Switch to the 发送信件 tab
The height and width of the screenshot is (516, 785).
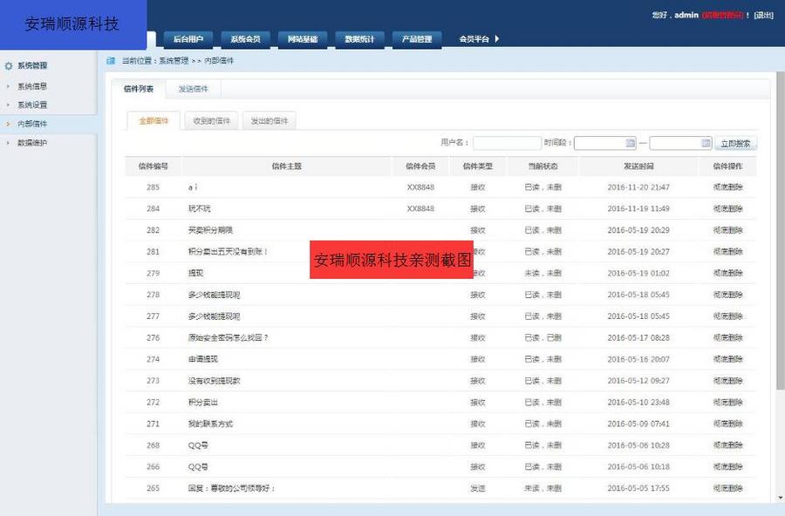point(193,88)
